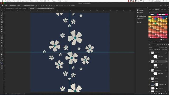Click the add layer mask icon
Screen dimensions: 169x95
click(157, 93)
